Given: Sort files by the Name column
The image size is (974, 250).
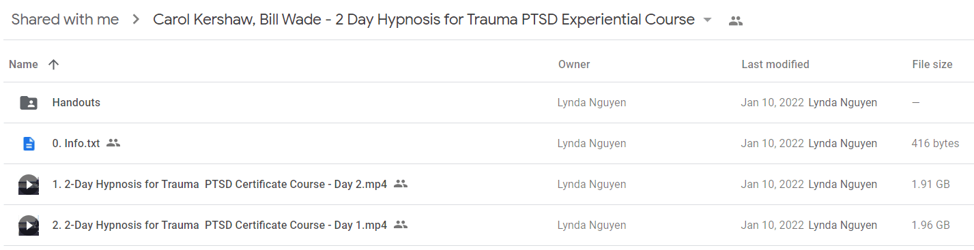Looking at the screenshot, I should [x=23, y=65].
